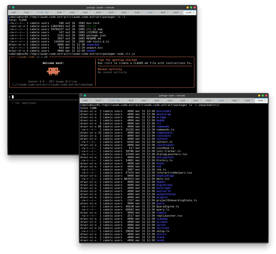
Task: Click the green pin dot in the bash window title bar
Action: tap(85, 95)
